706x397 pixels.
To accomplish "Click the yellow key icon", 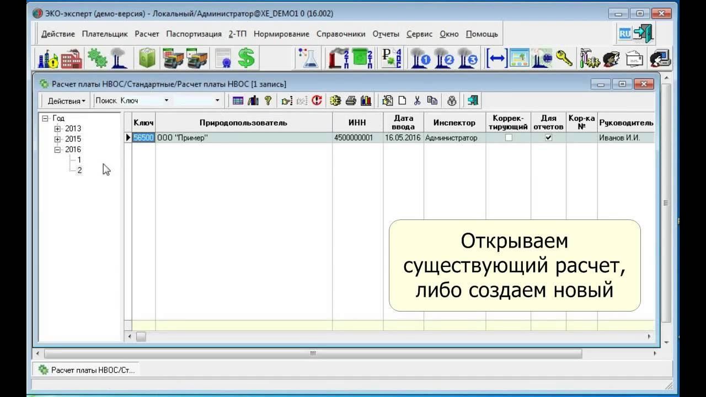I will coord(564,57).
